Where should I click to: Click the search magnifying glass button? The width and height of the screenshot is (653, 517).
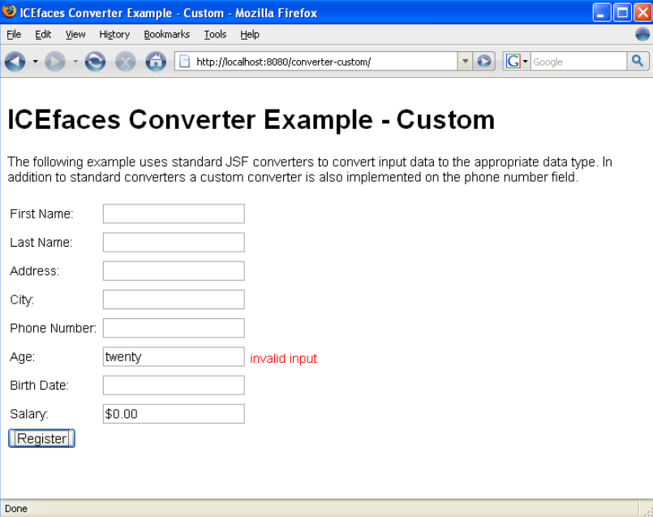coord(638,62)
